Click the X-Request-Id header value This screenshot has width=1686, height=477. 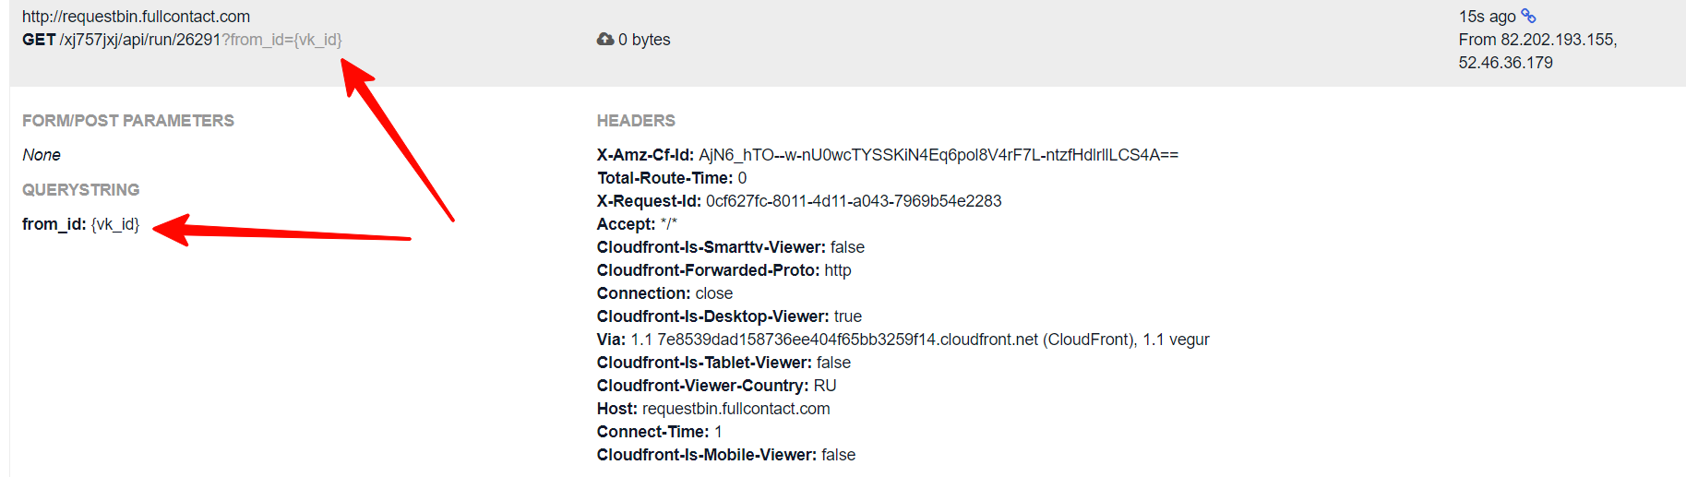pyautogui.click(x=853, y=201)
